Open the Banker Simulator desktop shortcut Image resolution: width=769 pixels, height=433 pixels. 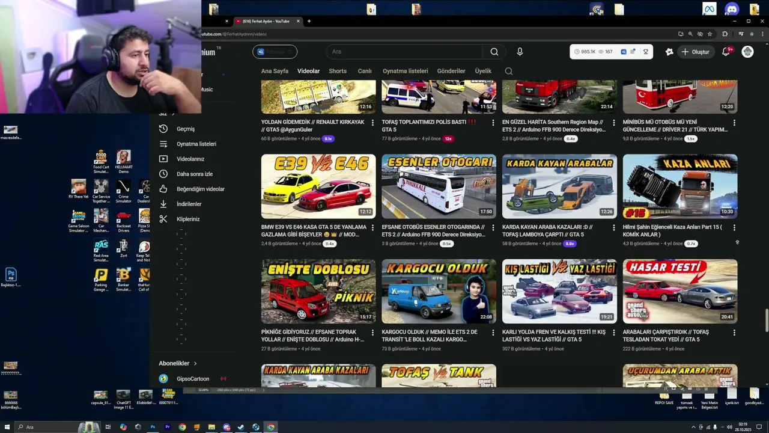[123, 280]
